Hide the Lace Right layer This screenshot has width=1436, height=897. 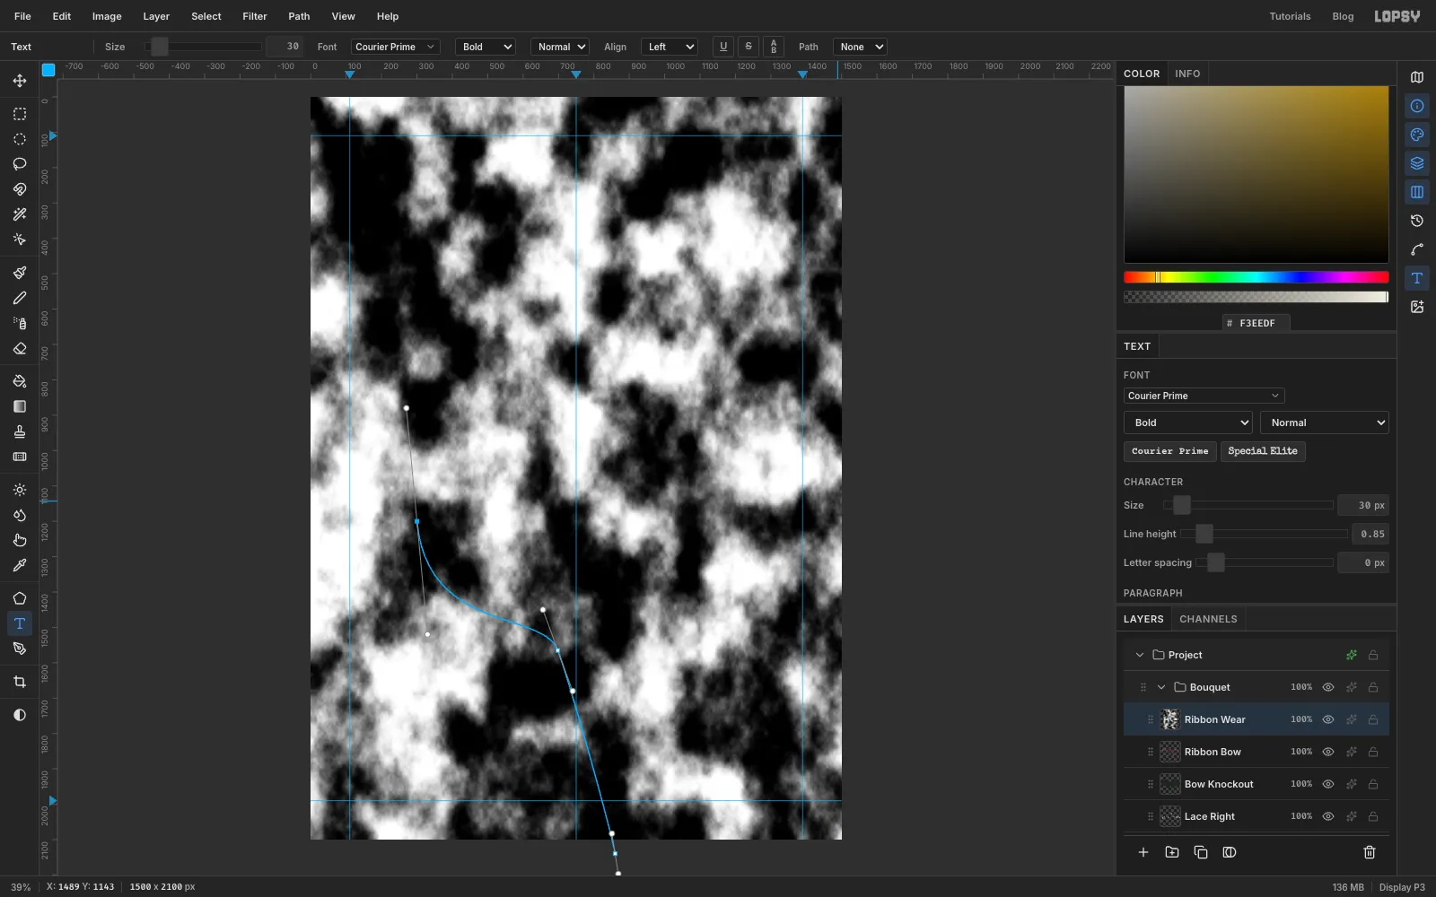[1328, 816]
